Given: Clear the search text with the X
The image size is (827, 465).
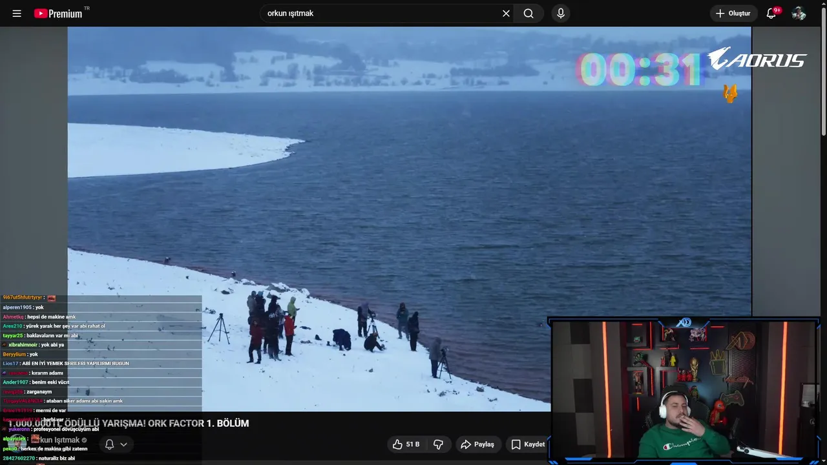Looking at the screenshot, I should 506,14.
